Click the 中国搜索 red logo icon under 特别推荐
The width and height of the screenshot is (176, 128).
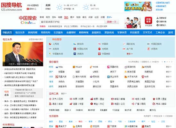click(99, 54)
